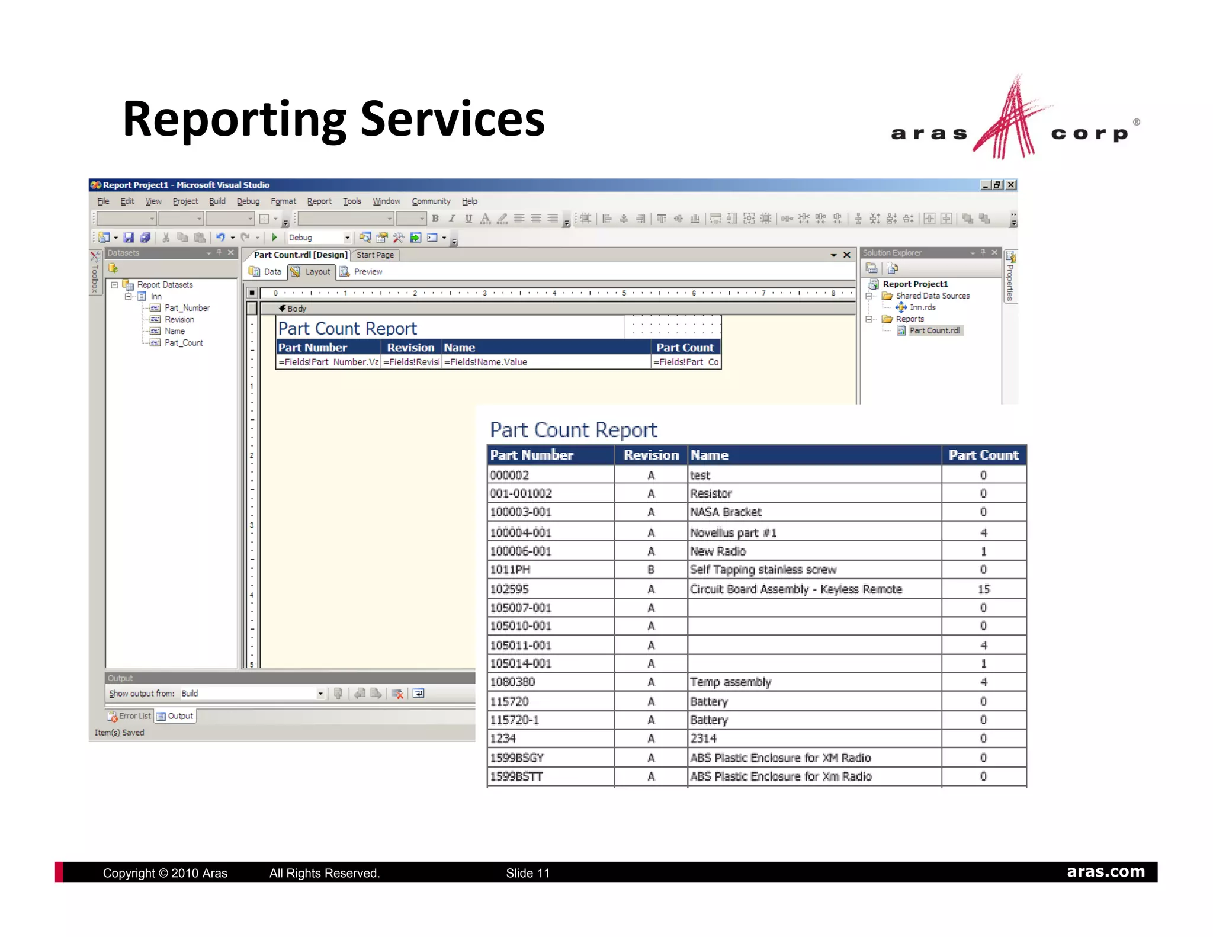Collapse the Report Datasets tree node
Image resolution: width=1213 pixels, height=937 pixels.
click(x=114, y=285)
